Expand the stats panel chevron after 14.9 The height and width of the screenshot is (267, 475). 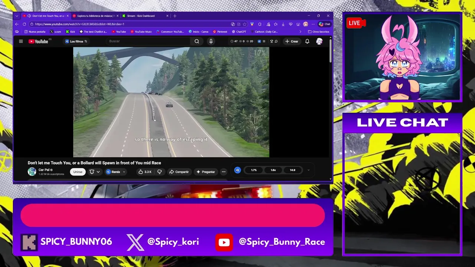tap(308, 170)
